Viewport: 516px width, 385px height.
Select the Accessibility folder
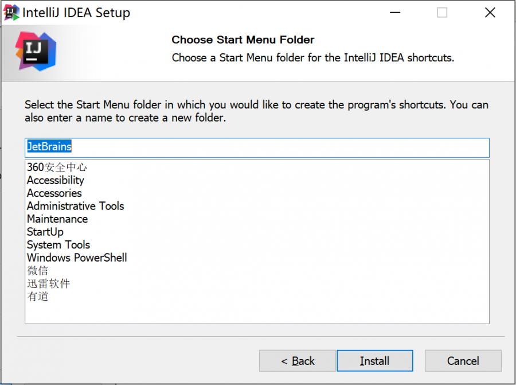click(56, 180)
